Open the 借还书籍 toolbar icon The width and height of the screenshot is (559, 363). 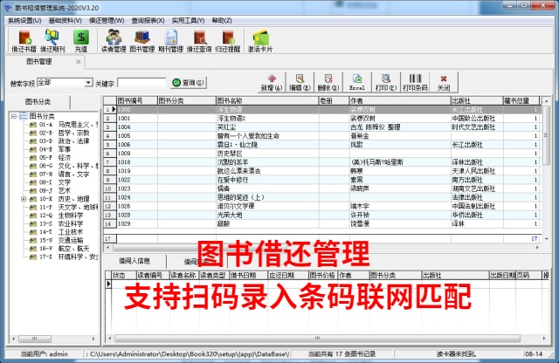pyautogui.click(x=24, y=42)
